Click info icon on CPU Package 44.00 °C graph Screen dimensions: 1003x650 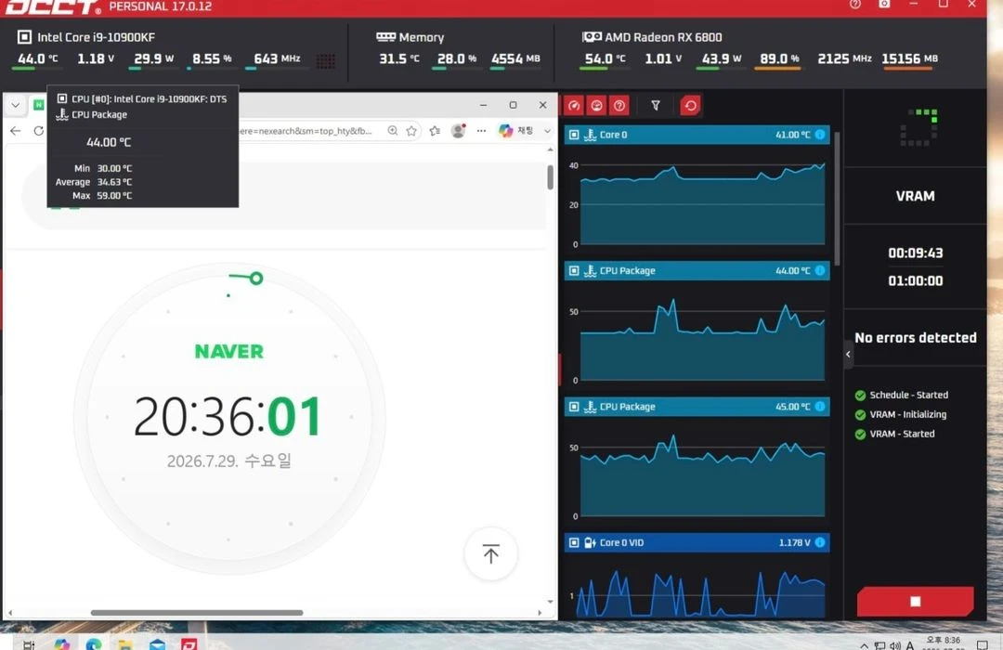820,270
